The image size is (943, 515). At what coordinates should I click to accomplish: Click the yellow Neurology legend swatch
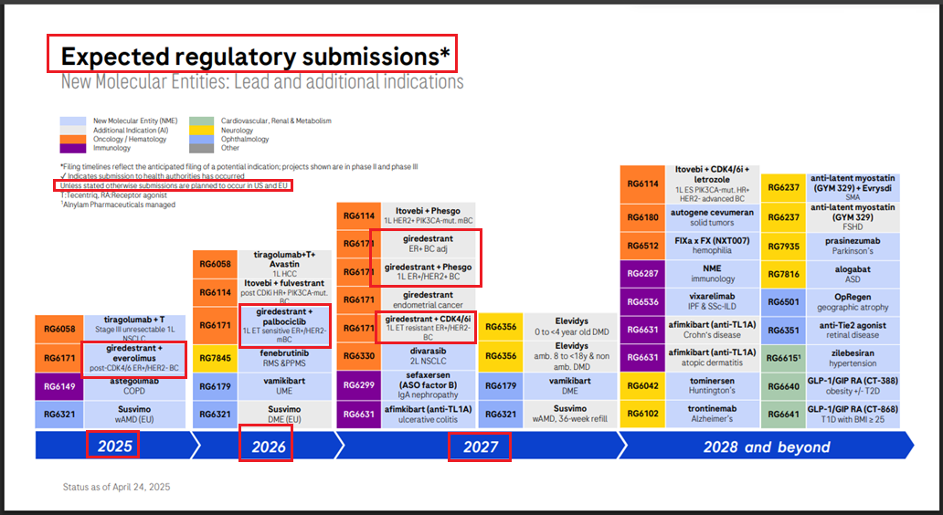[201, 130]
